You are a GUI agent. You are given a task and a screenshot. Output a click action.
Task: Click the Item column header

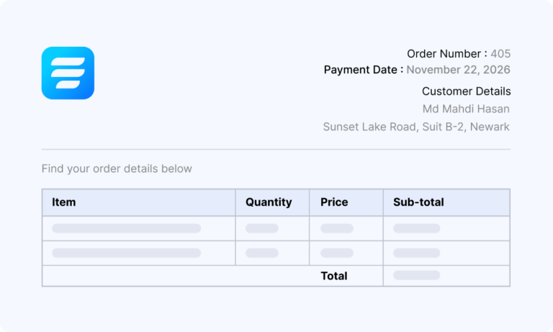point(64,202)
